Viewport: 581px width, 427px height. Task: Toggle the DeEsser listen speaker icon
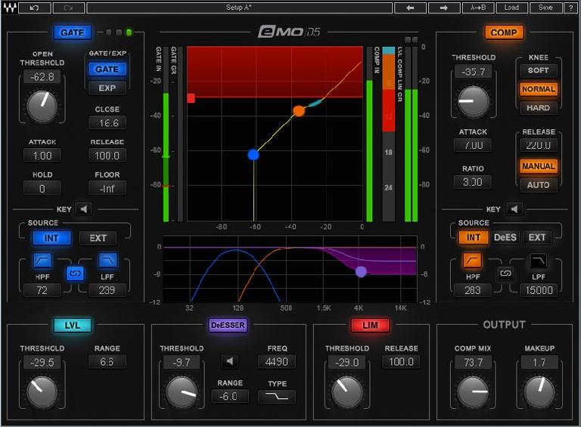(230, 361)
